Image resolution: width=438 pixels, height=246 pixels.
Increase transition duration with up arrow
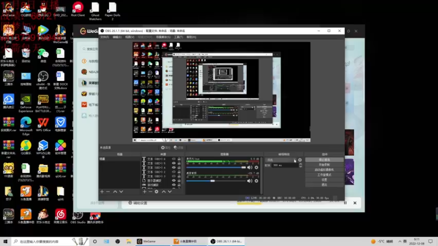[301, 164]
